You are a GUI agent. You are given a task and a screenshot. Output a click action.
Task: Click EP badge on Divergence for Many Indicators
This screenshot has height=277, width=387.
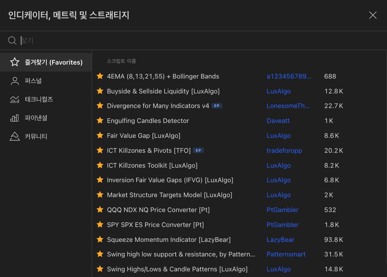click(x=217, y=106)
